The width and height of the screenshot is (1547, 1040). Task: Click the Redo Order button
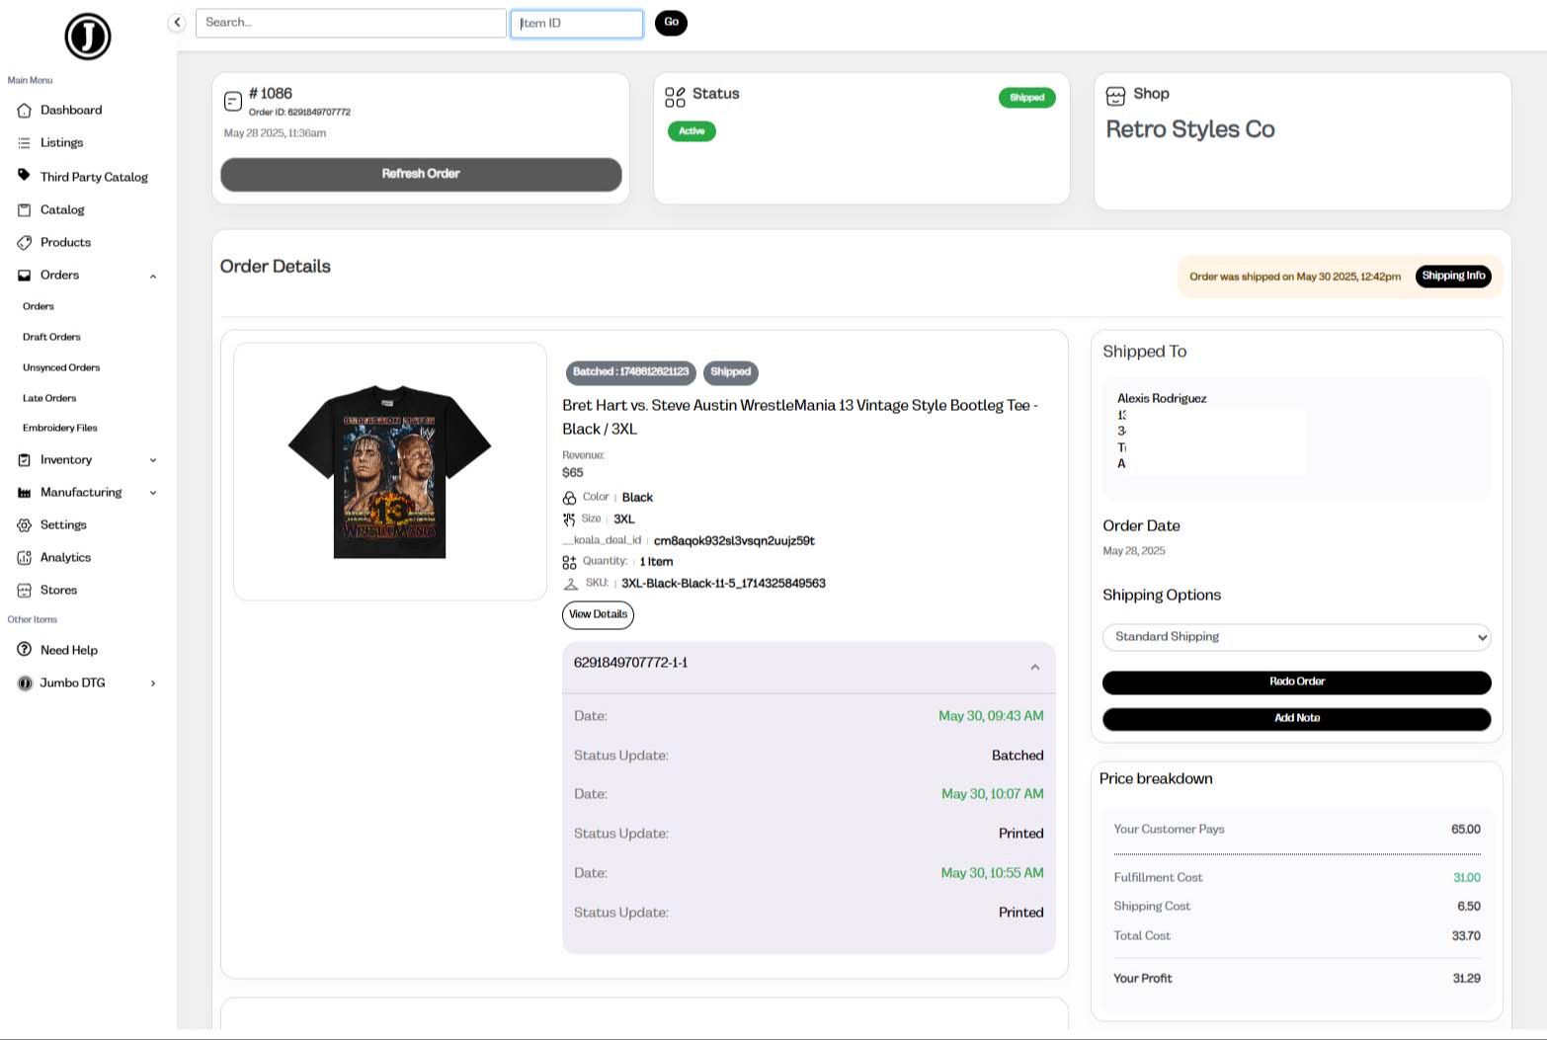[x=1296, y=681]
